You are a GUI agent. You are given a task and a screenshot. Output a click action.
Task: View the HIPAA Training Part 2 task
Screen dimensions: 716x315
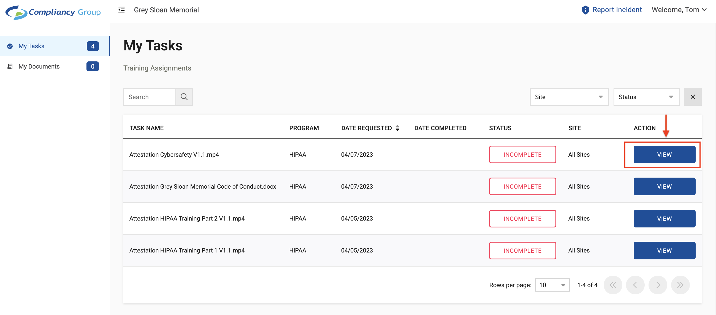click(664, 219)
